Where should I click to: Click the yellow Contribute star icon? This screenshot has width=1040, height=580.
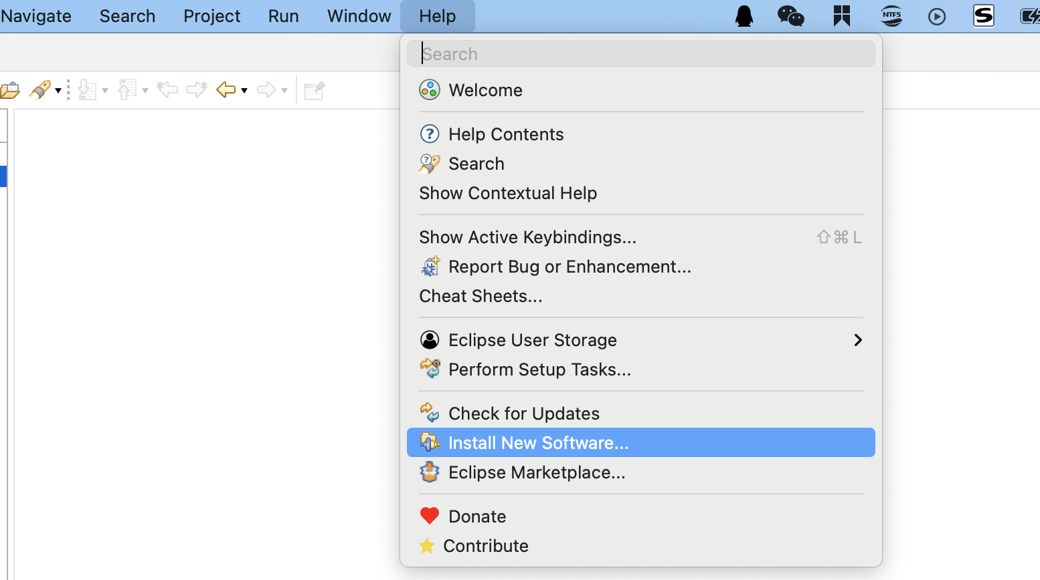pyautogui.click(x=427, y=546)
